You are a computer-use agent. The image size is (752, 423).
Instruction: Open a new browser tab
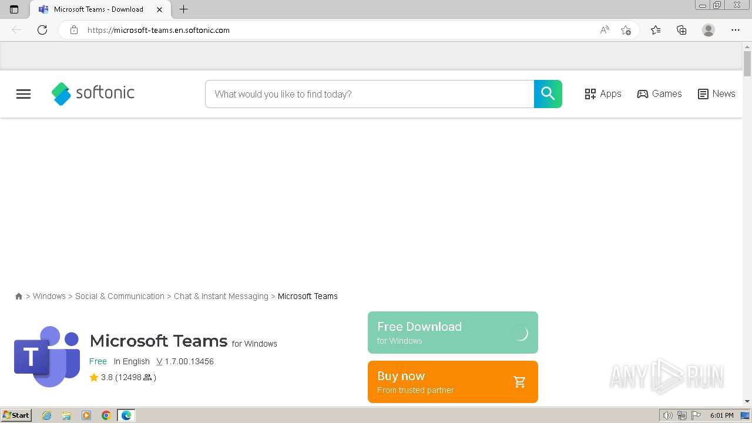click(183, 9)
